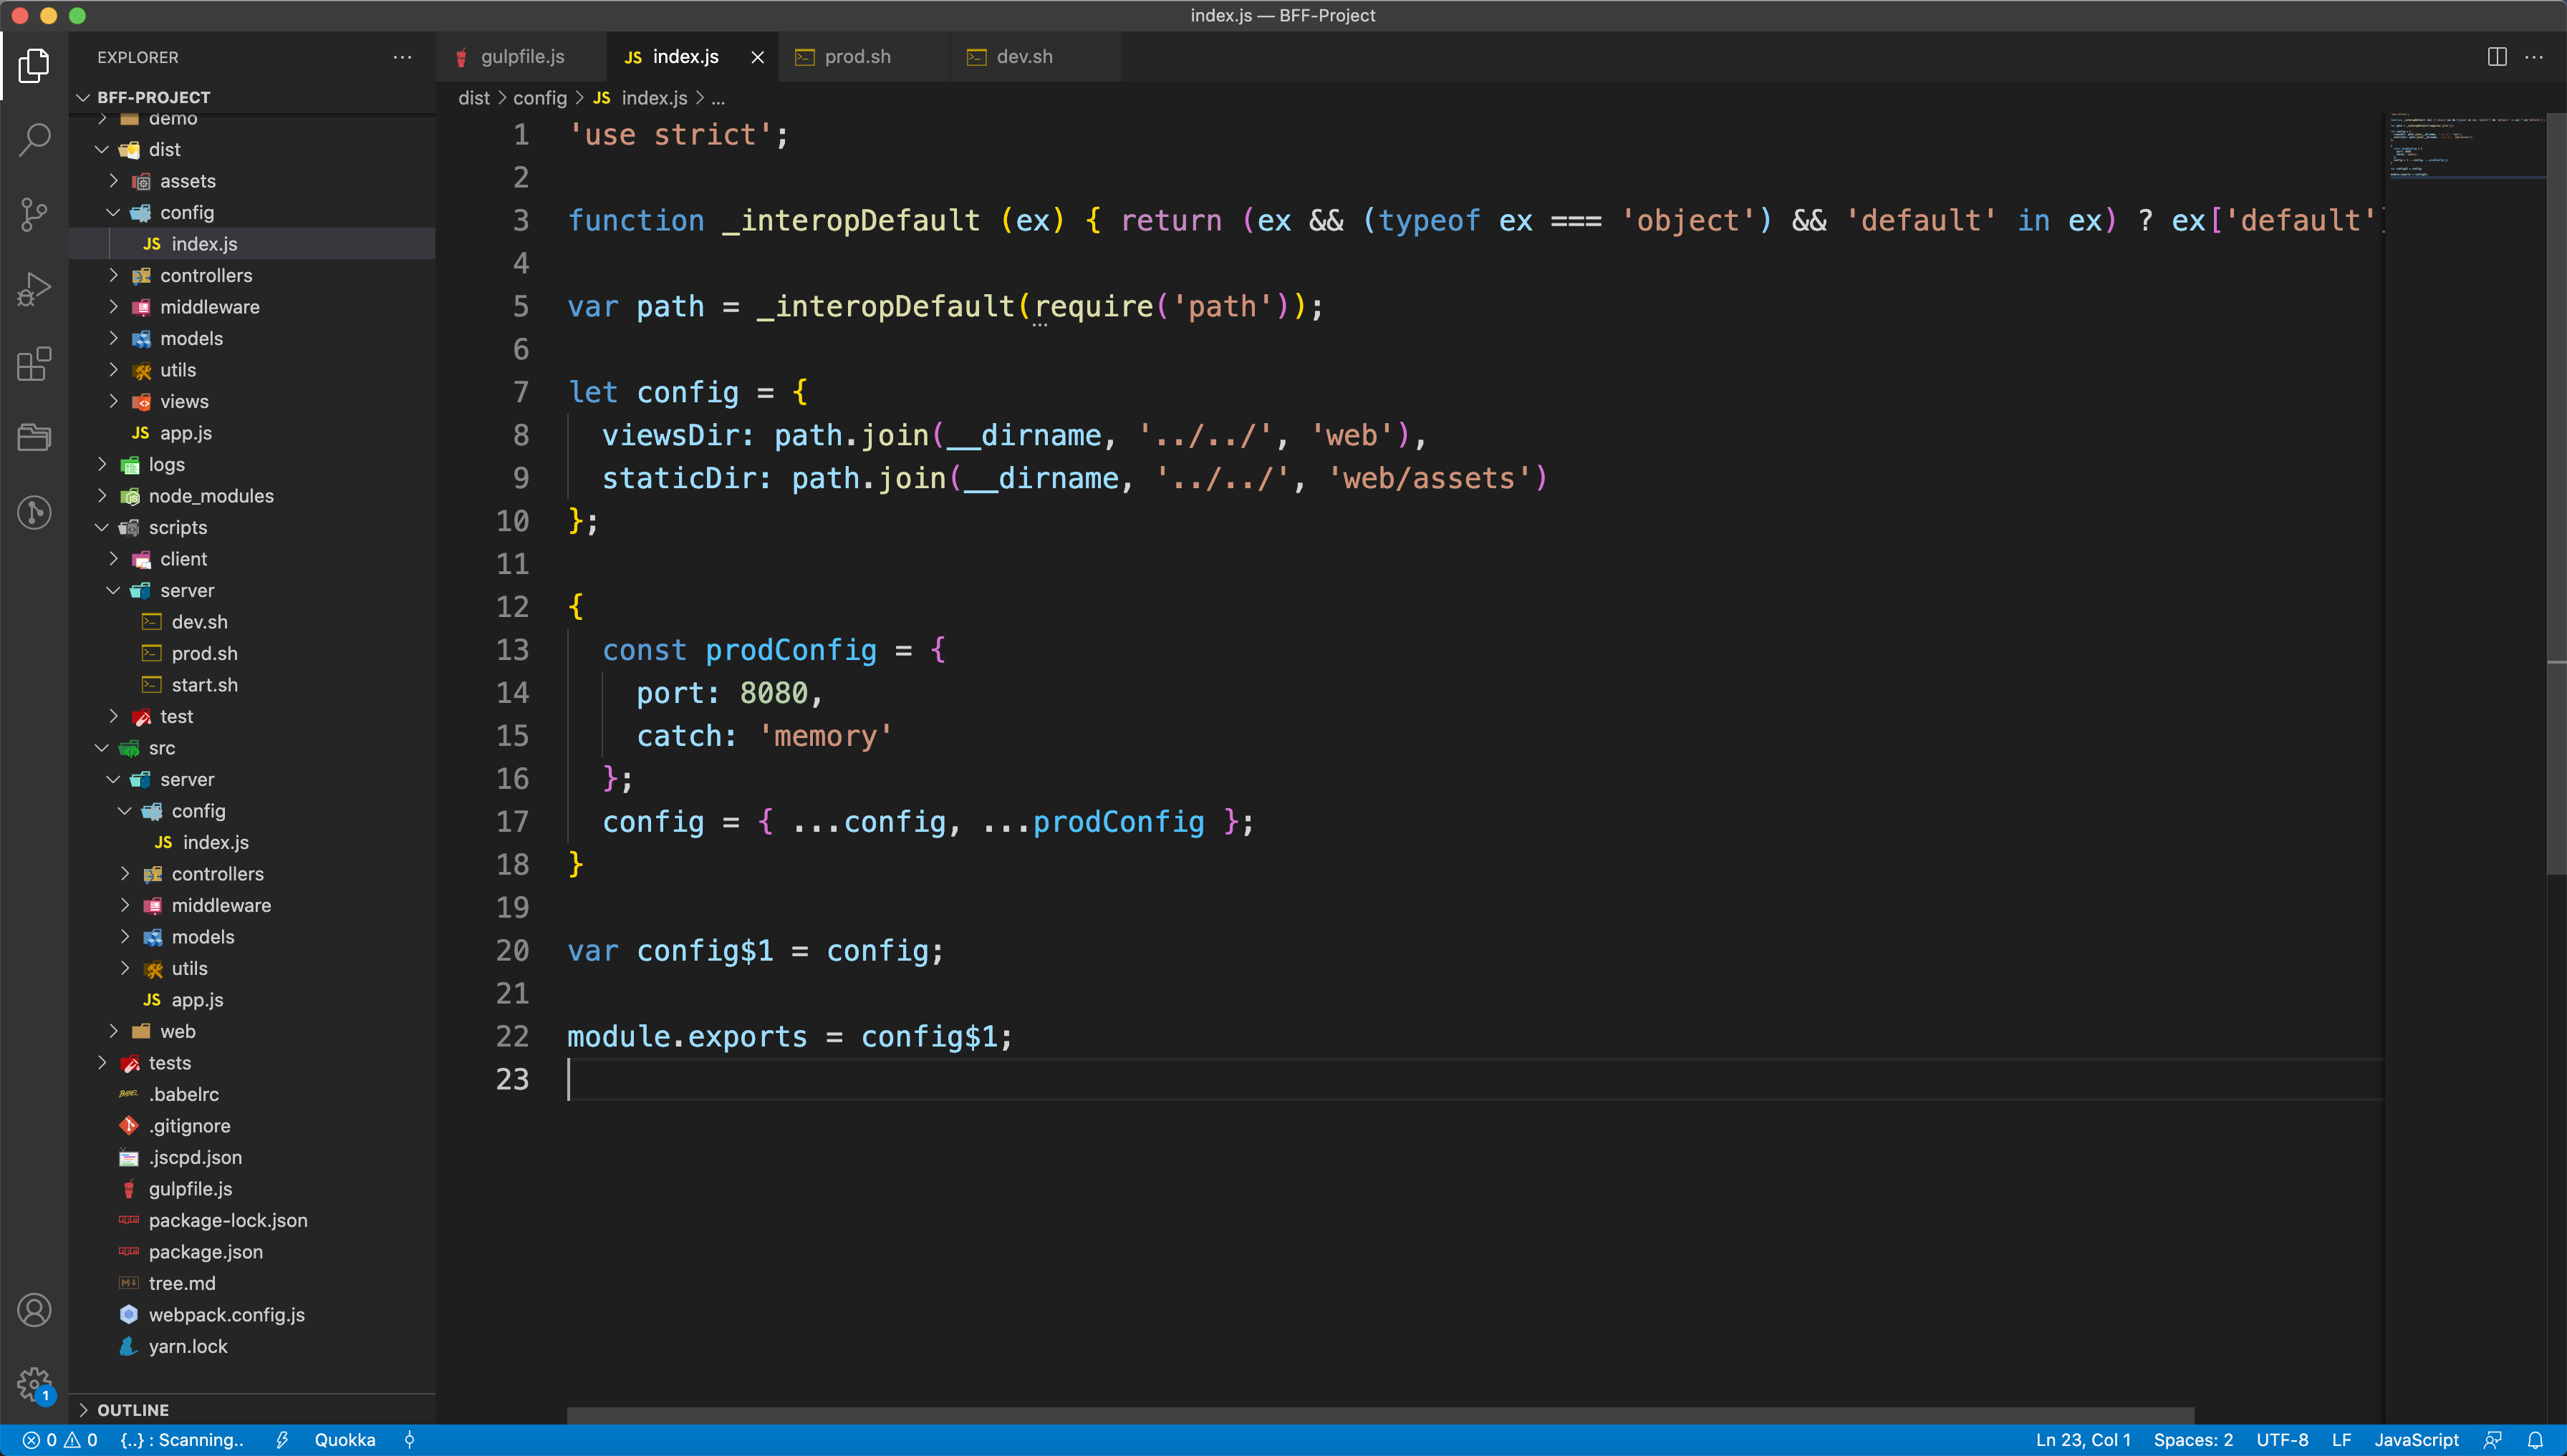Close the index.js tab
The height and width of the screenshot is (1456, 2567).
[757, 57]
